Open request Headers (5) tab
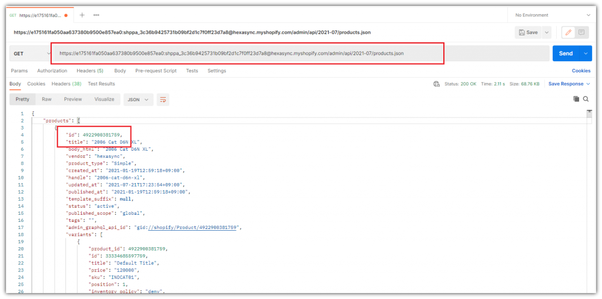Viewport: 602px width, 299px height. tap(90, 71)
